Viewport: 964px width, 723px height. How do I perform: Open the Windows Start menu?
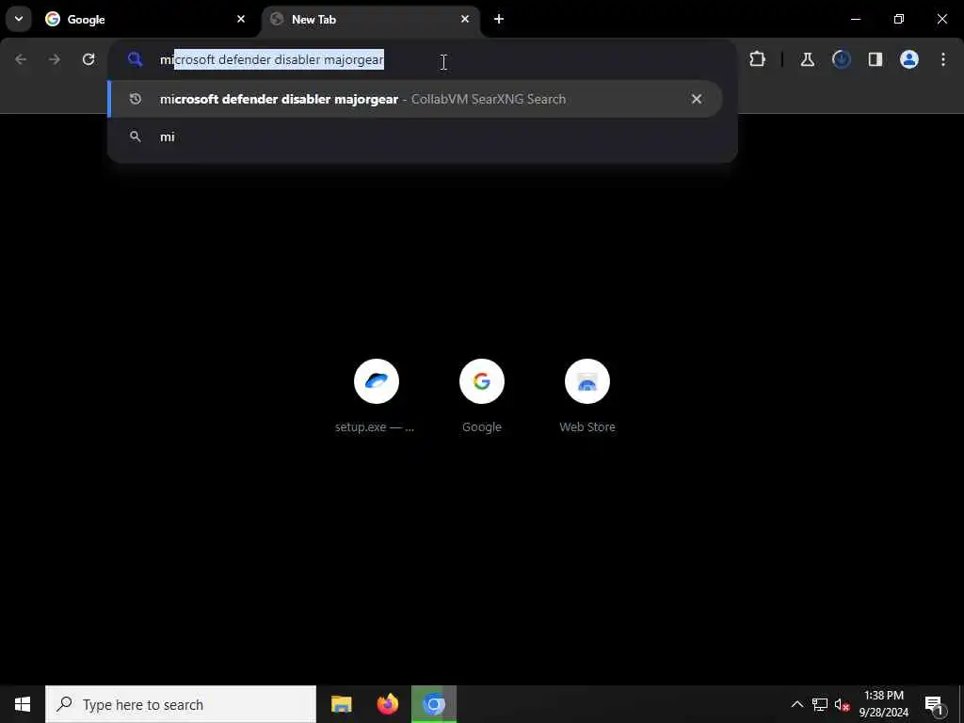[x=23, y=704]
